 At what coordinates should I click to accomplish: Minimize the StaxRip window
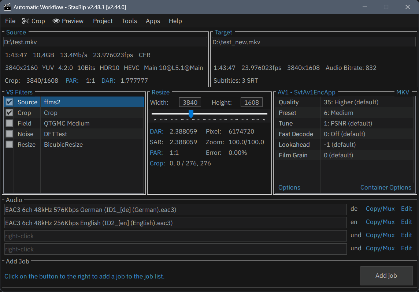tap(365, 7)
